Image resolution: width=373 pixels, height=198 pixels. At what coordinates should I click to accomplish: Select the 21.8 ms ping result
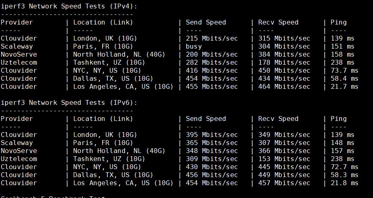(344, 183)
